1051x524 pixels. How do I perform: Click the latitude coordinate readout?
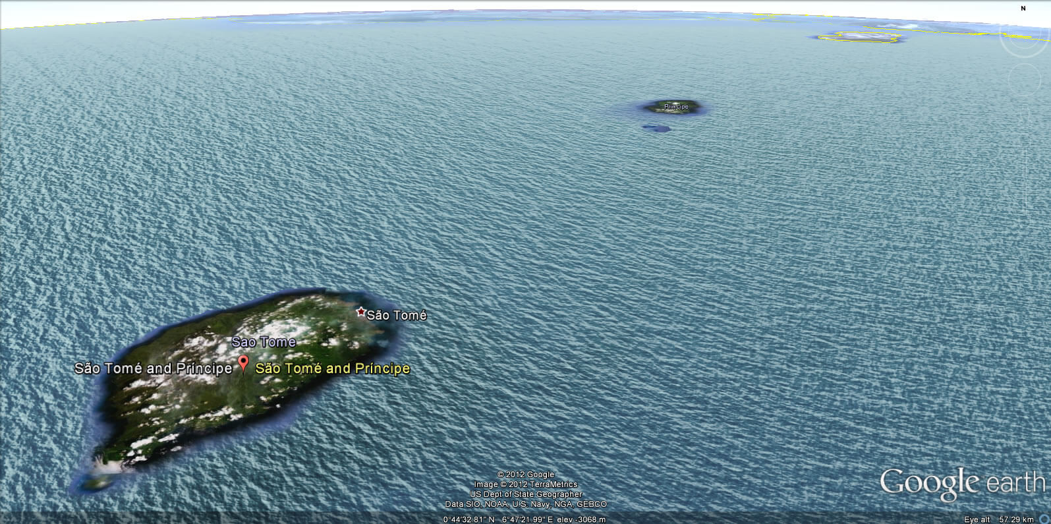(x=470, y=519)
